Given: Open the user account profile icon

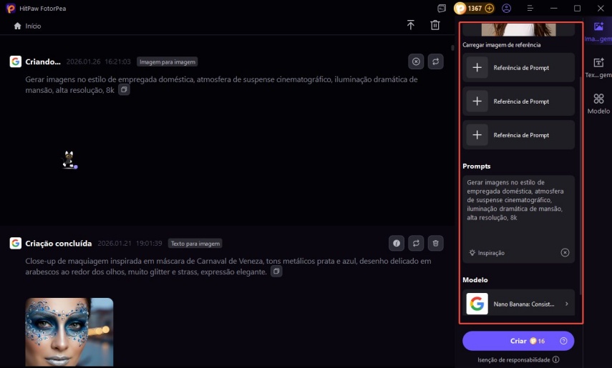Looking at the screenshot, I should [507, 8].
